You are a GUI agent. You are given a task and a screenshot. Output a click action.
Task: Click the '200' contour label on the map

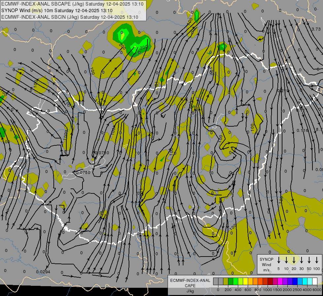click(122, 47)
